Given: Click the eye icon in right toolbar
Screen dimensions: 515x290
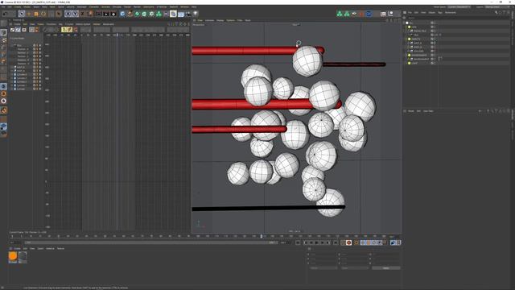Looking at the screenshot, I should pyautogui.click(x=354, y=14).
